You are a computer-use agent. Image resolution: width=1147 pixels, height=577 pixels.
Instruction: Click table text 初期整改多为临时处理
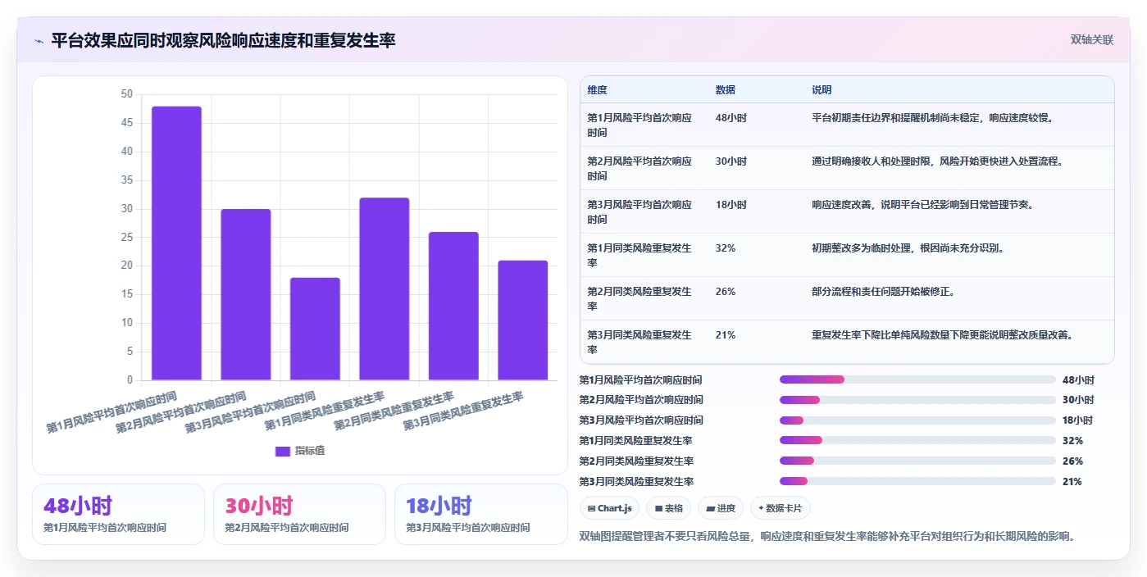click(863, 248)
